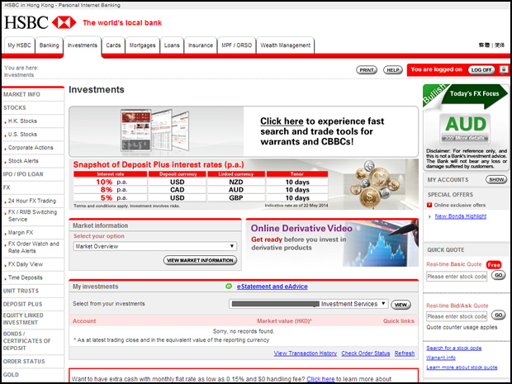512x384 pixels.
Task: Click the red arrow icon near Online exclusive offers
Action: pyautogui.click(x=429, y=205)
